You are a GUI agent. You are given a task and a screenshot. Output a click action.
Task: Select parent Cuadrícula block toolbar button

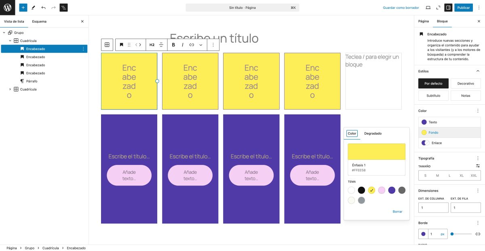107,45
